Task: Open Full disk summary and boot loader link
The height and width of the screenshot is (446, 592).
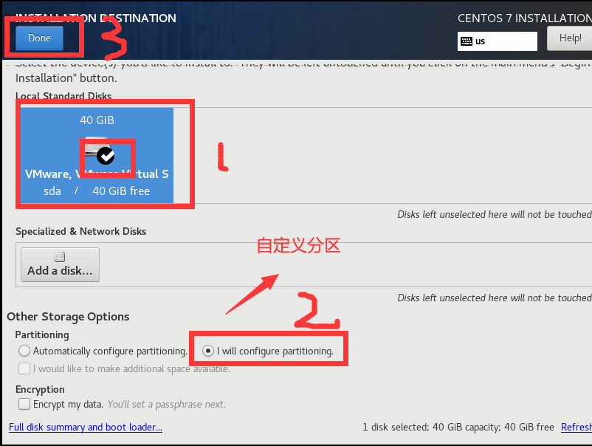Action: point(86,427)
